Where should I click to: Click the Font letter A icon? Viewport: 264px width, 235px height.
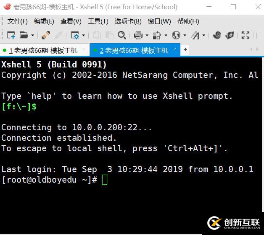(x=195, y=35)
